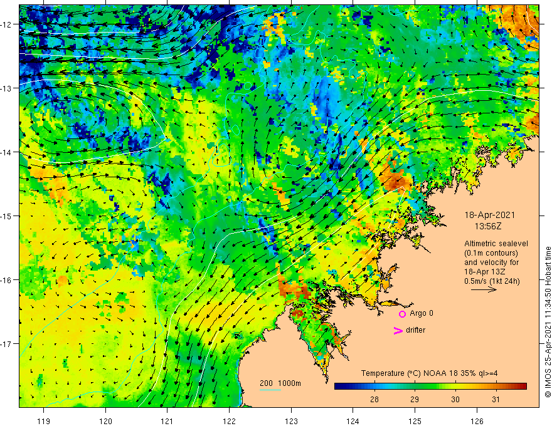Click the latitude axis label -17
This screenshot has width=552, height=426.
[x=6, y=344]
